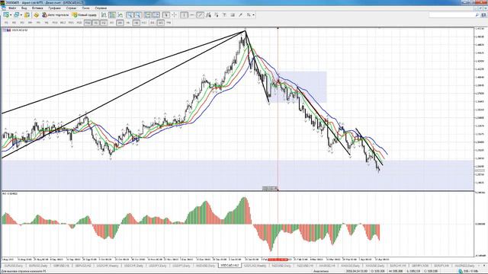The height and width of the screenshot is (274, 488).
Task: Open the Справка menu
Action: tap(101, 8)
